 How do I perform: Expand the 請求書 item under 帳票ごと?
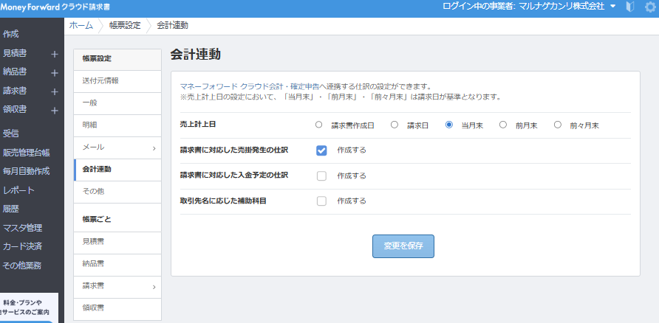[x=117, y=285]
